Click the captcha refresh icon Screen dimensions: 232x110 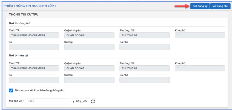coord(93,101)
